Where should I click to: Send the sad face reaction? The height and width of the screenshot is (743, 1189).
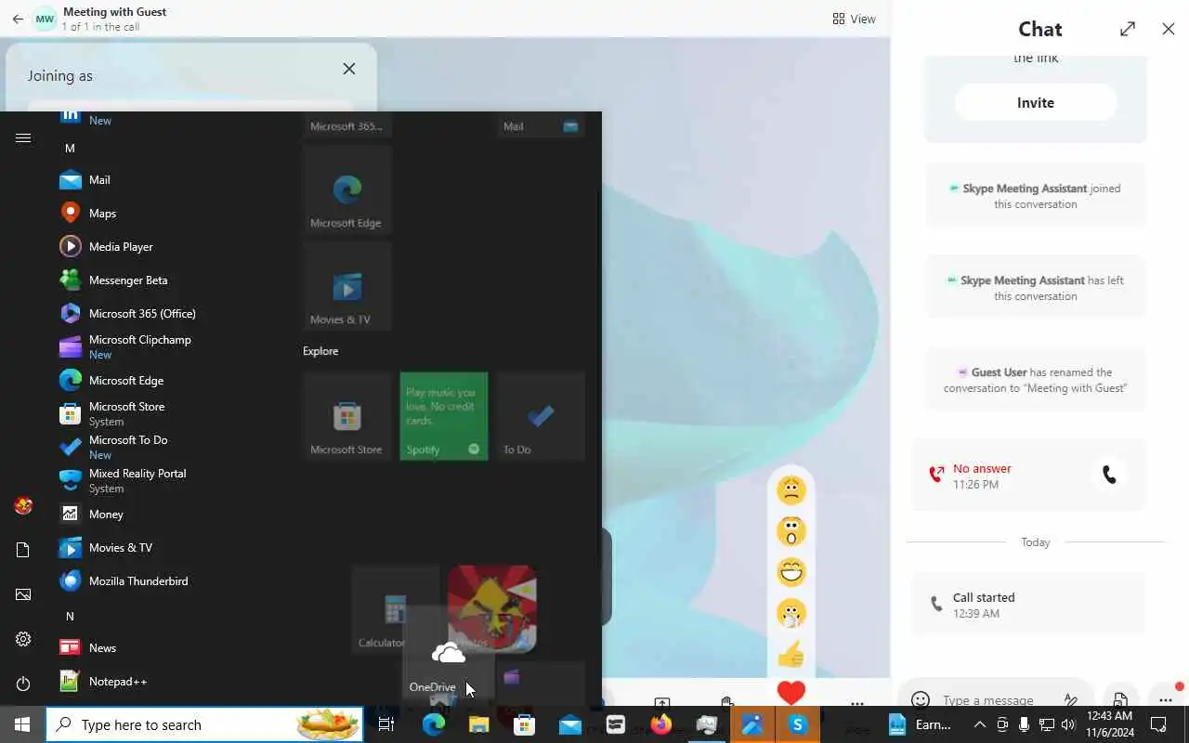click(791, 490)
